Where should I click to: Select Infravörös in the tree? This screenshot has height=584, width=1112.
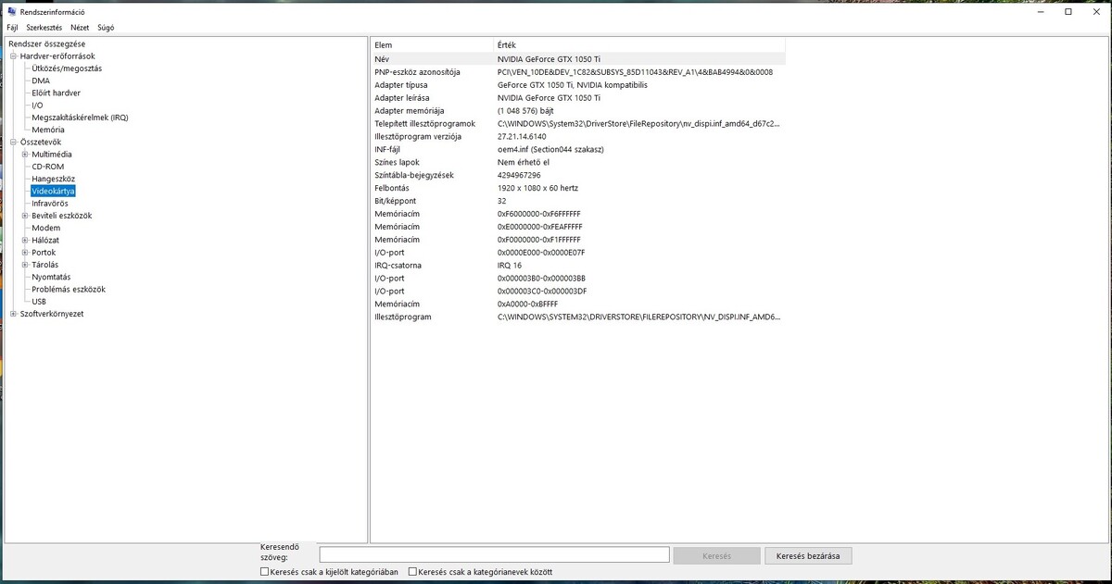[x=50, y=204]
